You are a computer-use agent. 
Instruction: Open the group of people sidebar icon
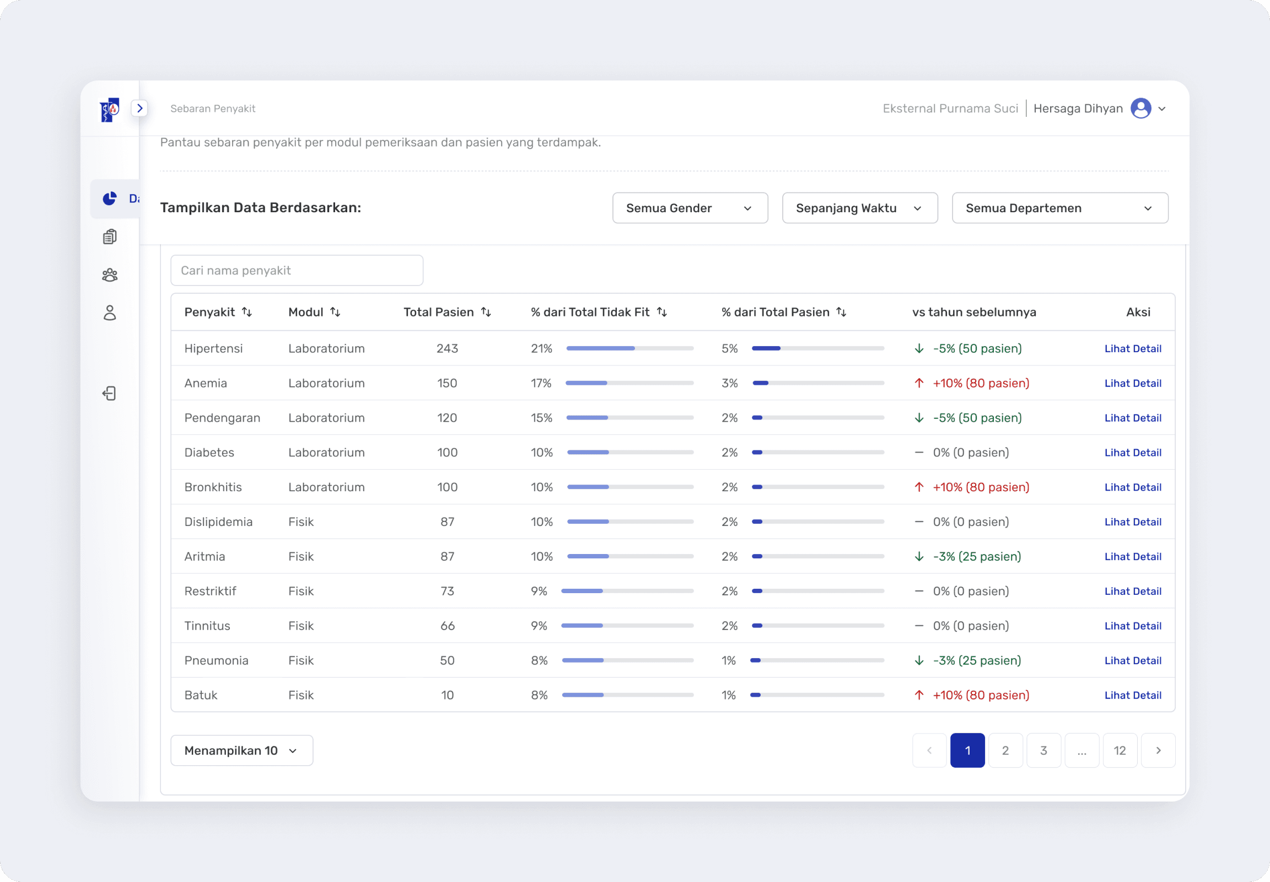[x=110, y=275]
